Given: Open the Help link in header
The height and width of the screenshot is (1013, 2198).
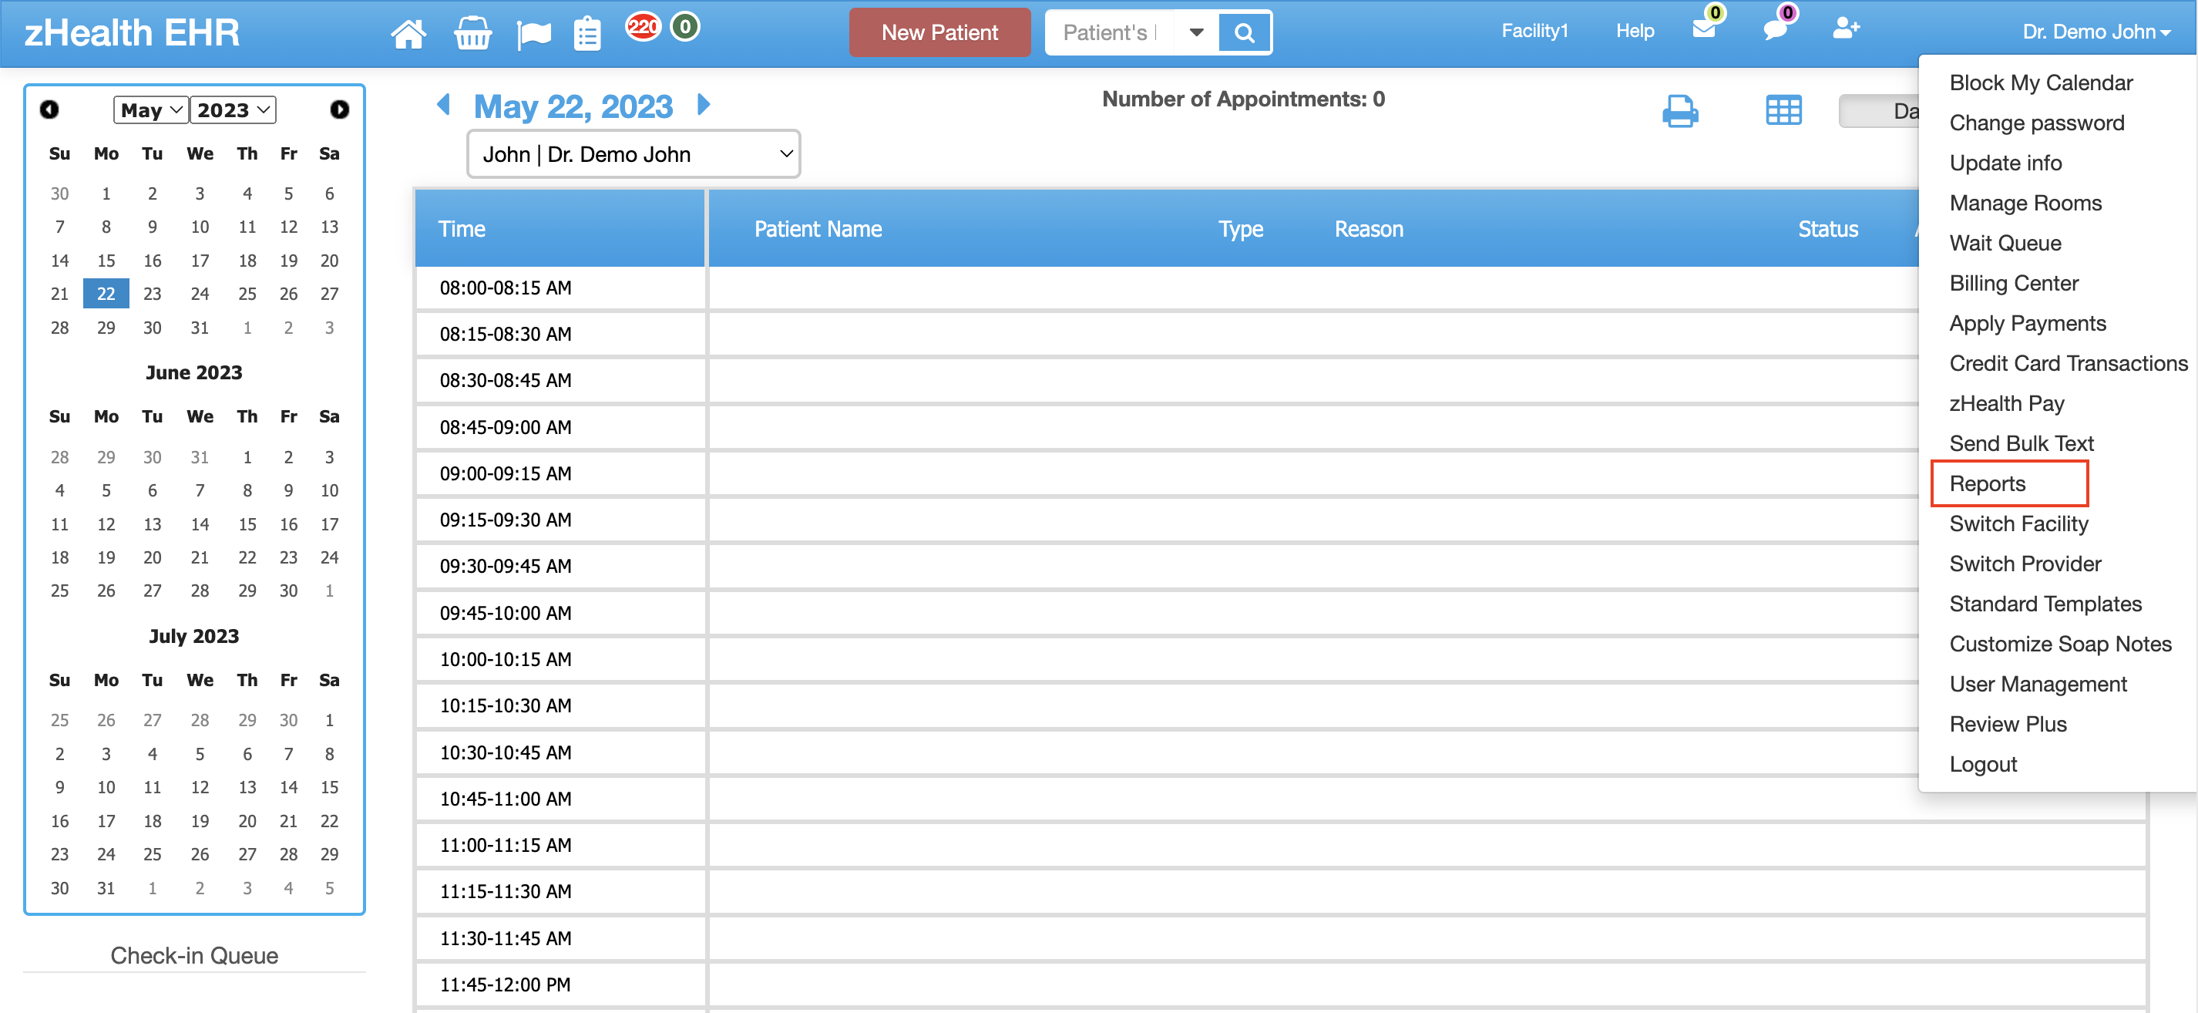Looking at the screenshot, I should [1634, 32].
